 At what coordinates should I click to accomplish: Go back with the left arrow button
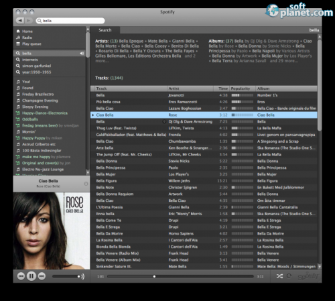point(20,21)
